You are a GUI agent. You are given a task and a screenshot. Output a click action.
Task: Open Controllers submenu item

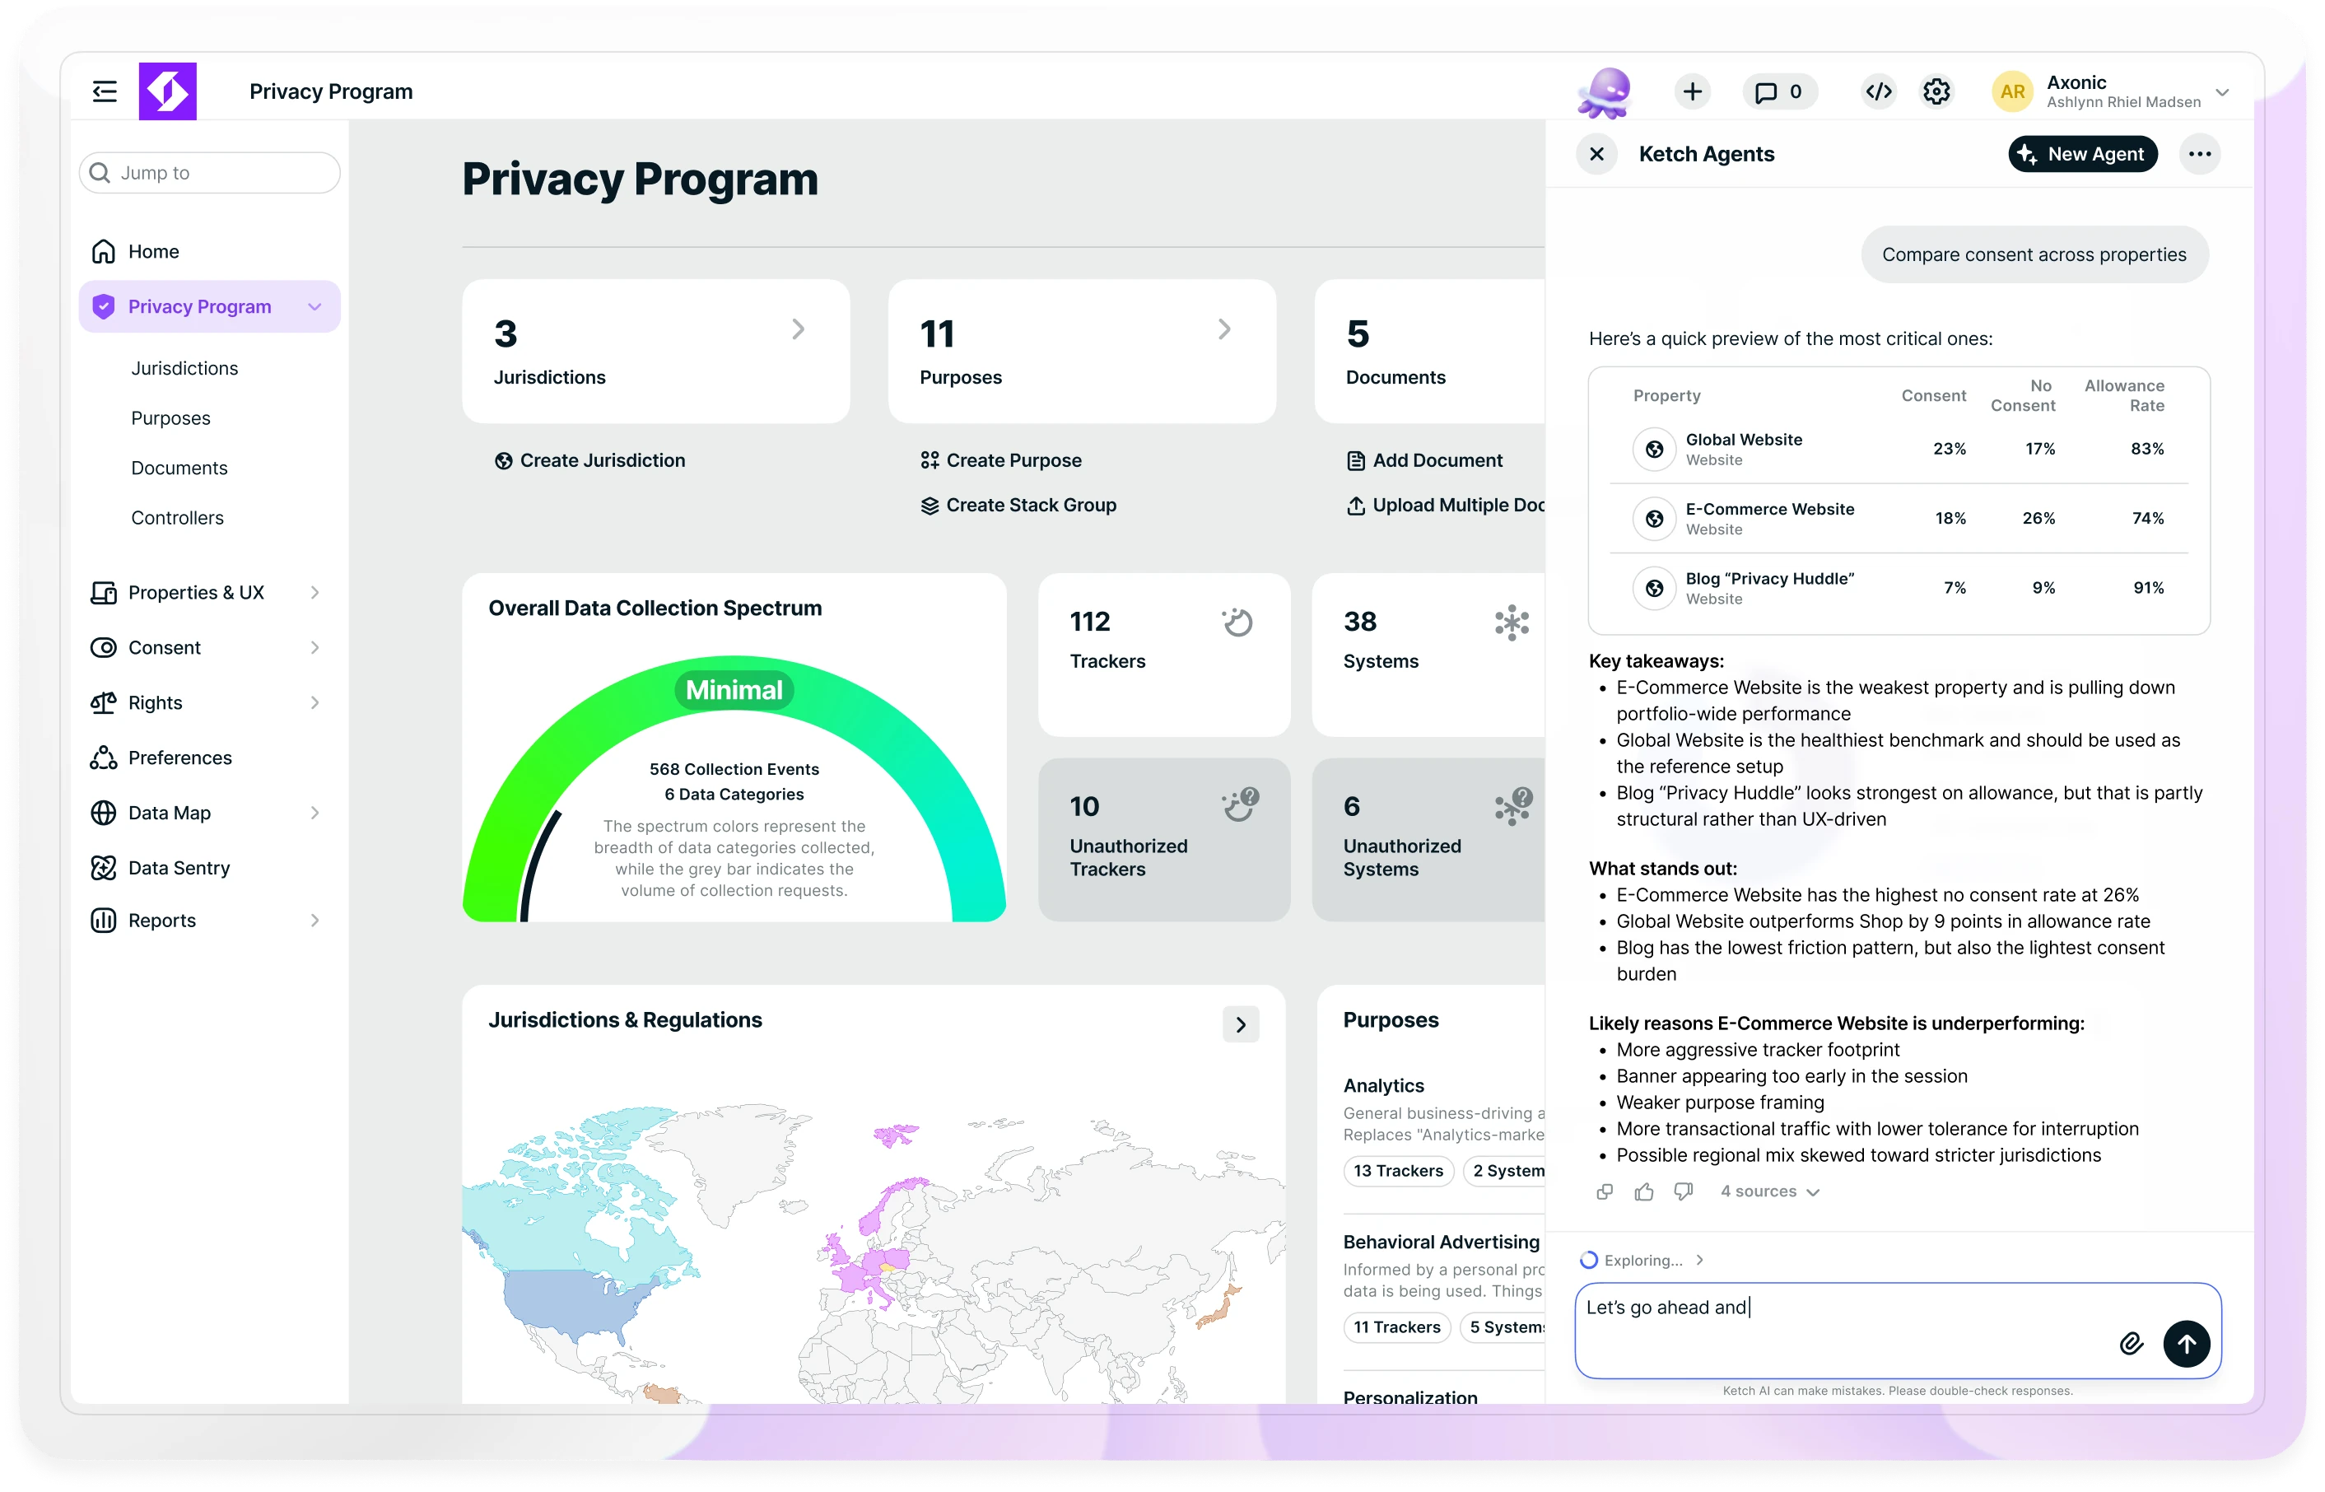[177, 517]
